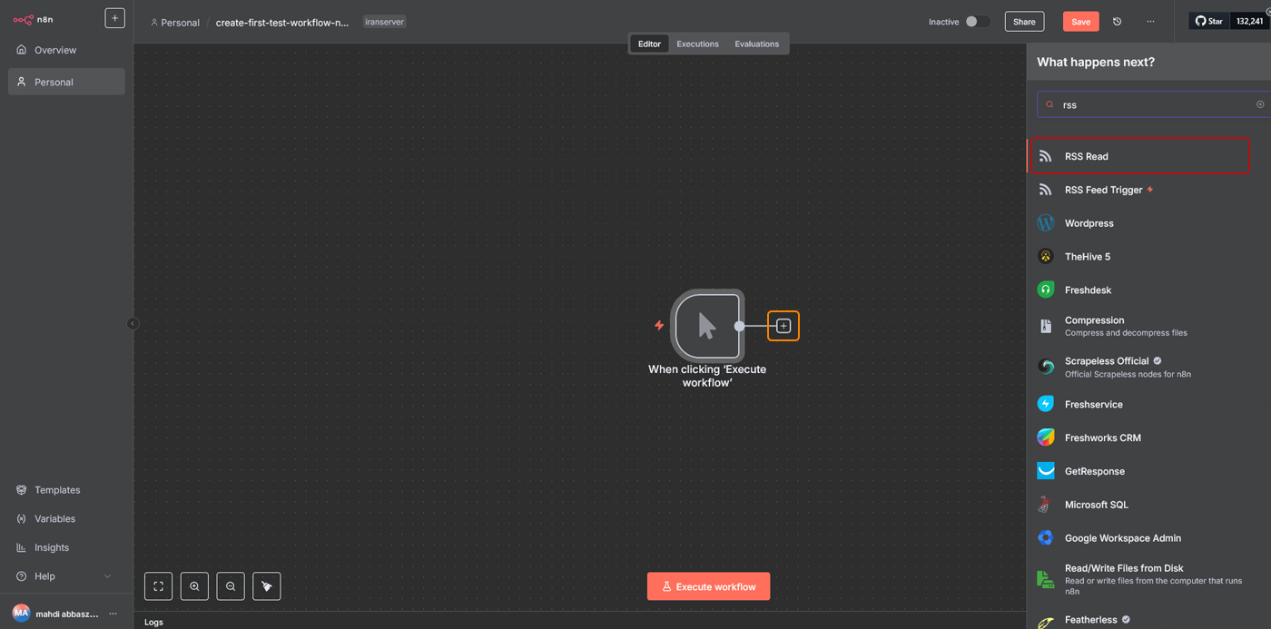
Task: Click the plus connector to add node
Action: pyautogui.click(x=783, y=326)
